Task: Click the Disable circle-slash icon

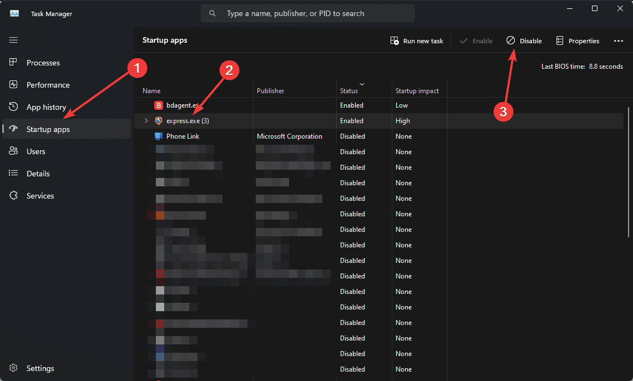Action: [x=511, y=40]
